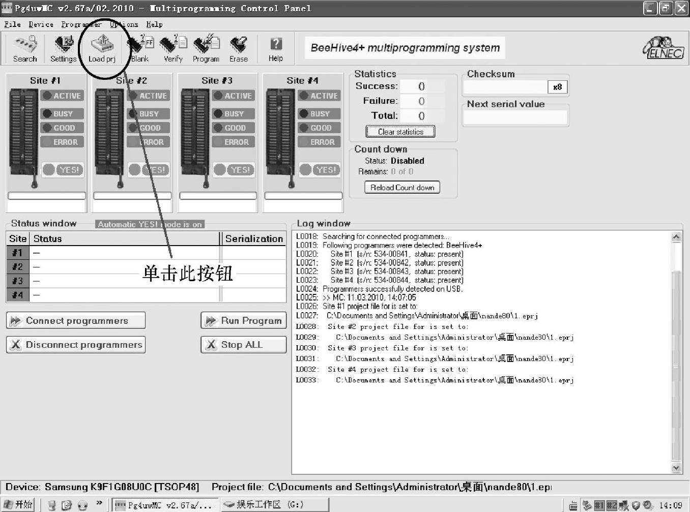Click the Automatic YES! mode is on label

click(150, 224)
